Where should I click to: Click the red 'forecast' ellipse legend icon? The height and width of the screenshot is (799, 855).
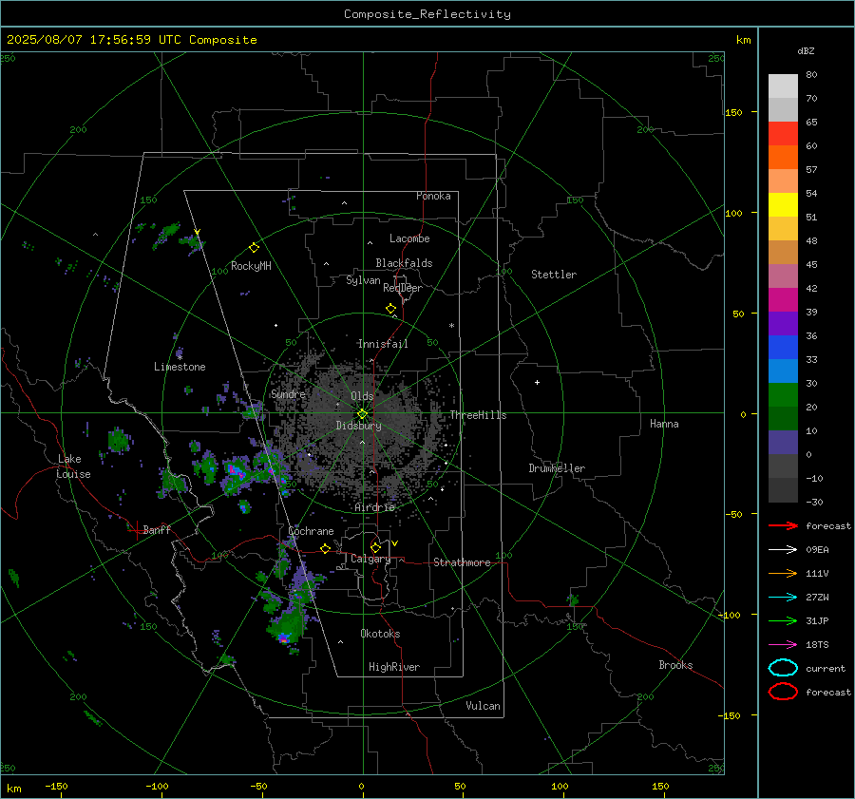[783, 692]
